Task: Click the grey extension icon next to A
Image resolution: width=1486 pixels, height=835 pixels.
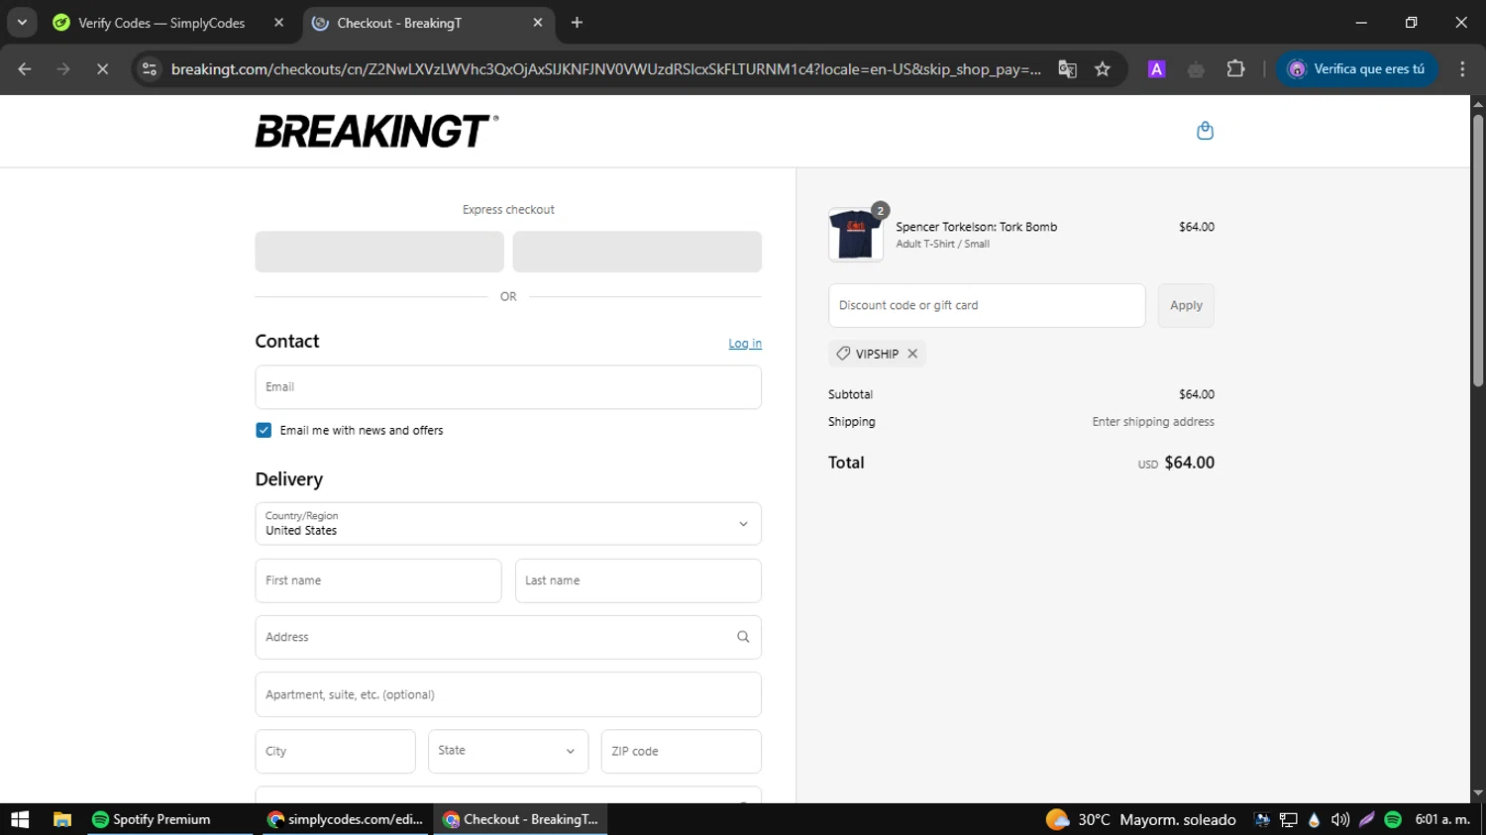Action: (1196, 68)
